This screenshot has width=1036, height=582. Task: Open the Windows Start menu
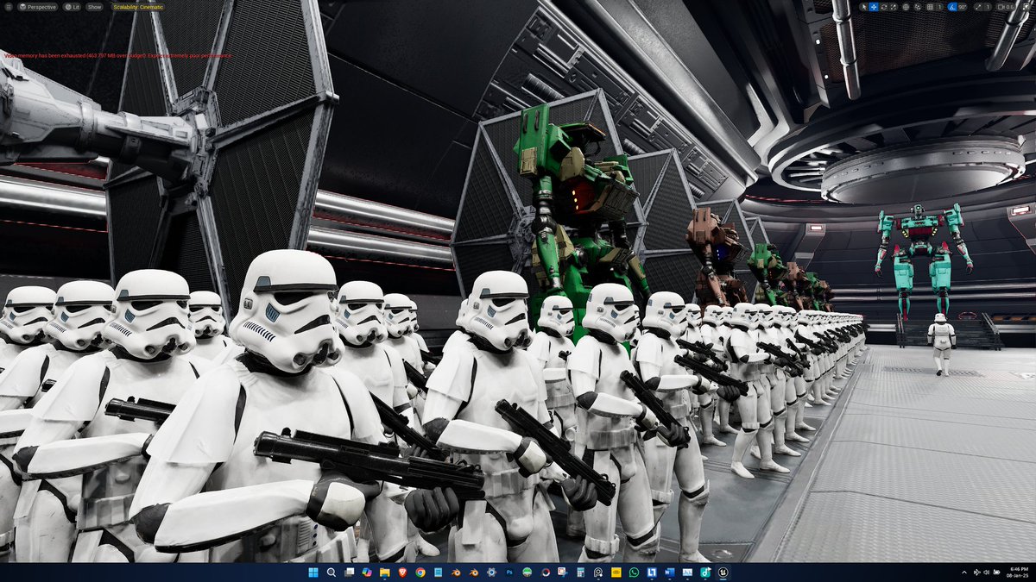click(x=313, y=573)
